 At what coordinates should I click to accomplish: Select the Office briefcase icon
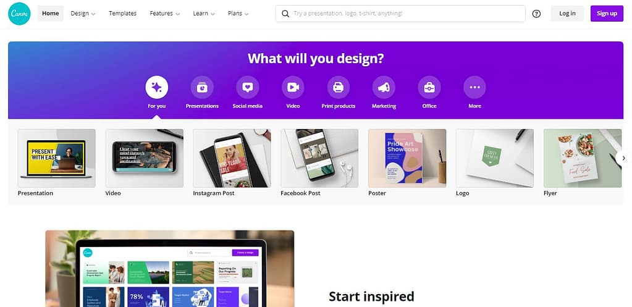429,87
